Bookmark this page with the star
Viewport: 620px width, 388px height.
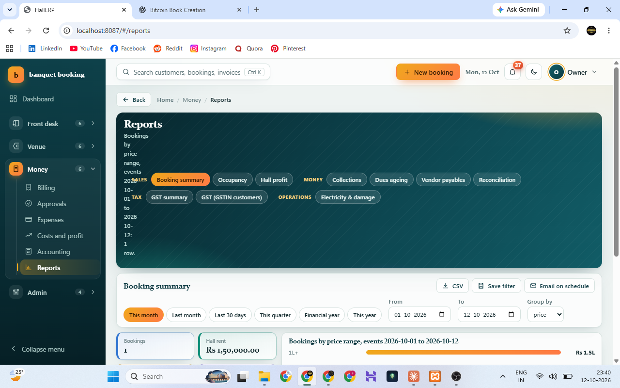567,31
